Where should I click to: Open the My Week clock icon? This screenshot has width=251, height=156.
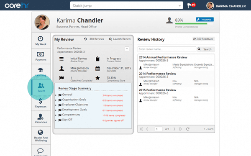click(40, 38)
